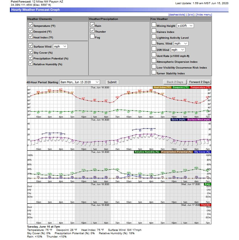Screen dimensions: 239x240
Task: Toggle the Surface Wind checkbox
Action: tap(31, 45)
